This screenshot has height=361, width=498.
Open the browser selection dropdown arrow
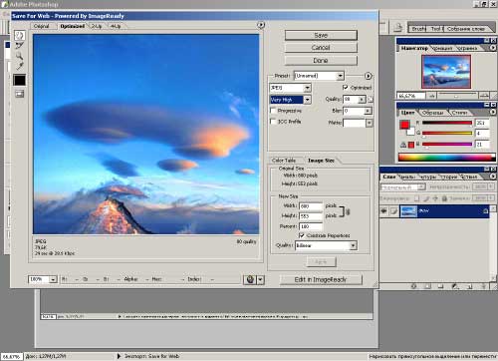pyautogui.click(x=261, y=279)
